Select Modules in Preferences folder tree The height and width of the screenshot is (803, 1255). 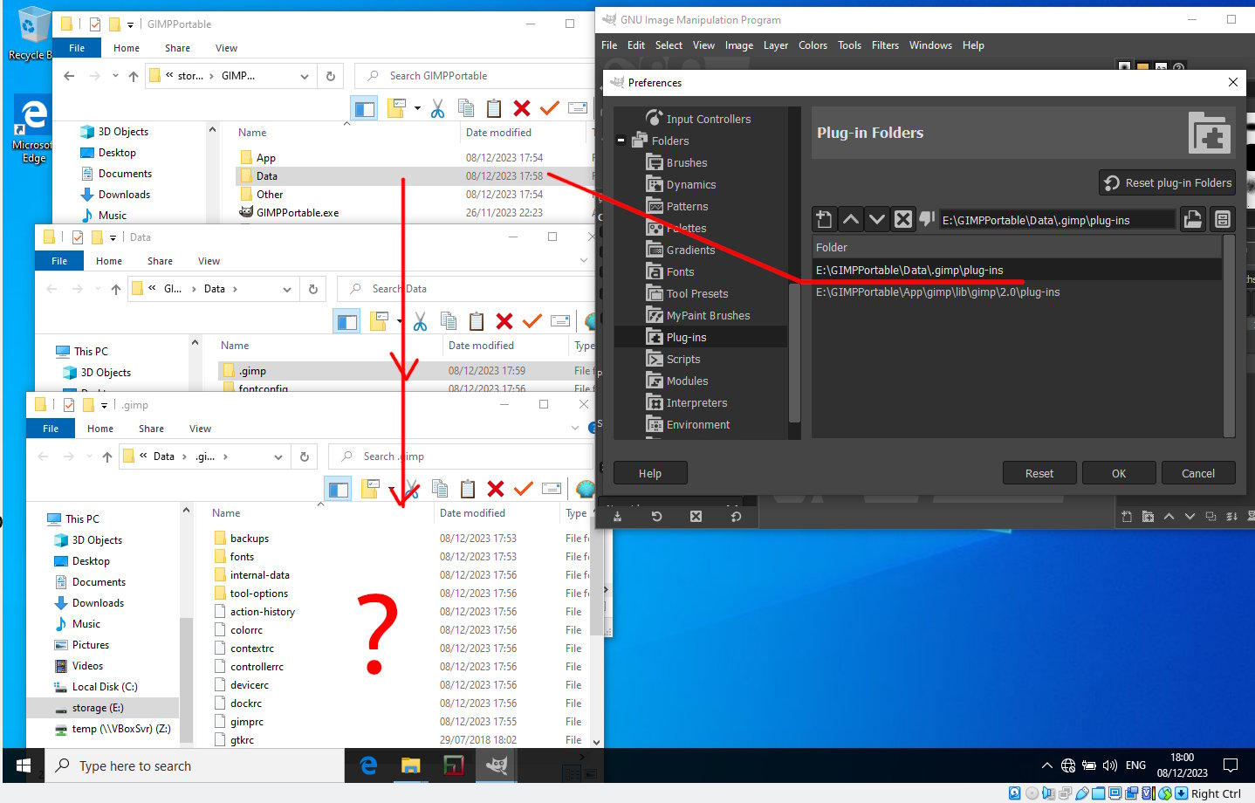click(688, 381)
